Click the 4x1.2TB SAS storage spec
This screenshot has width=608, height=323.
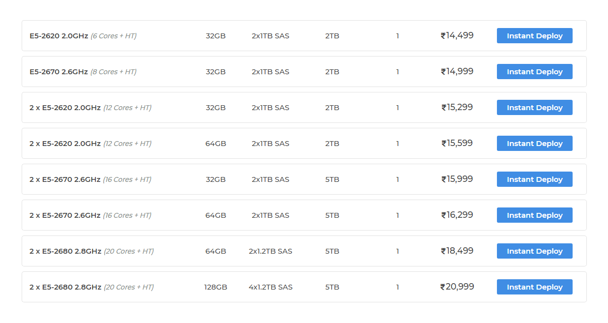270,287
